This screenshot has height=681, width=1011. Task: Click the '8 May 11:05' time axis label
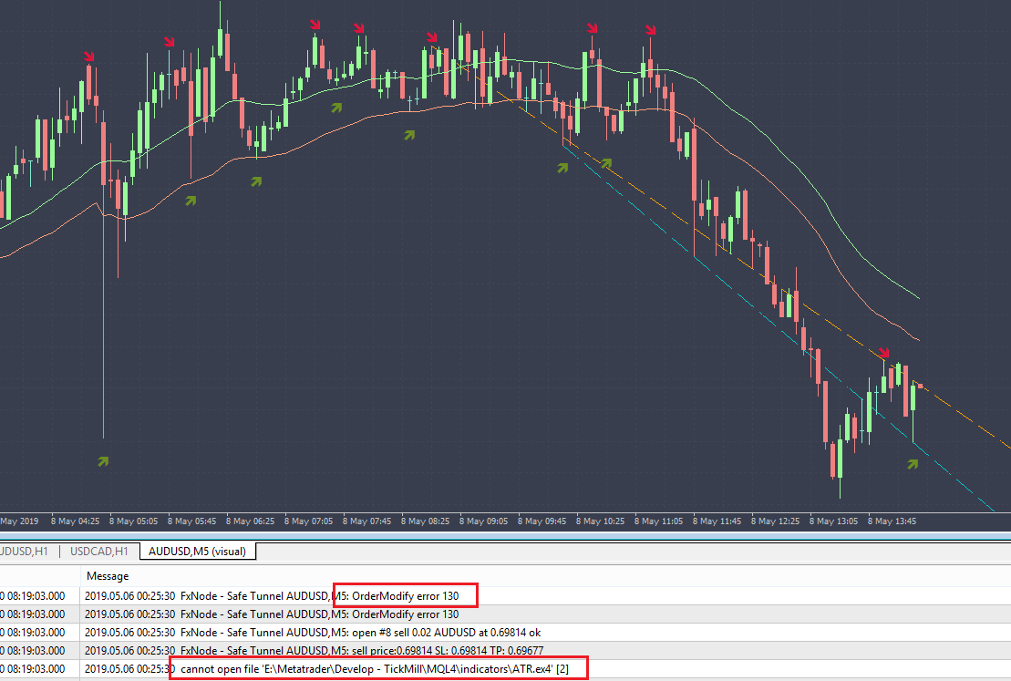pyautogui.click(x=660, y=521)
